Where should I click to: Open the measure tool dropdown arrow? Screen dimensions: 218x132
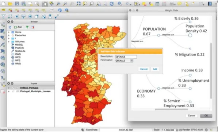175,5
